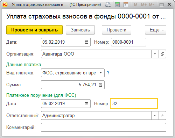
Task: Open calculator for the Сумма field
Action: [x=101, y=85]
